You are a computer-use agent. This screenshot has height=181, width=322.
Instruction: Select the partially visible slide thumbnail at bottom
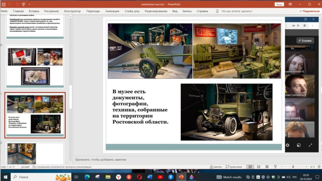click(35, 153)
